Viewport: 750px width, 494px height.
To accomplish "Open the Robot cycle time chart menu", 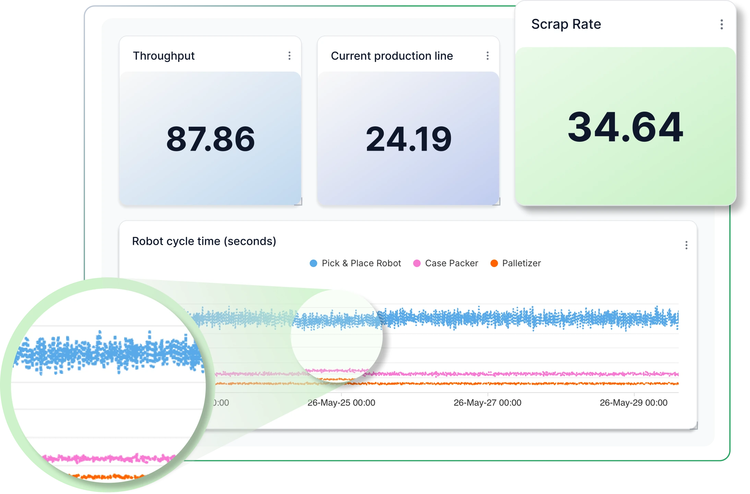I will [x=686, y=245].
